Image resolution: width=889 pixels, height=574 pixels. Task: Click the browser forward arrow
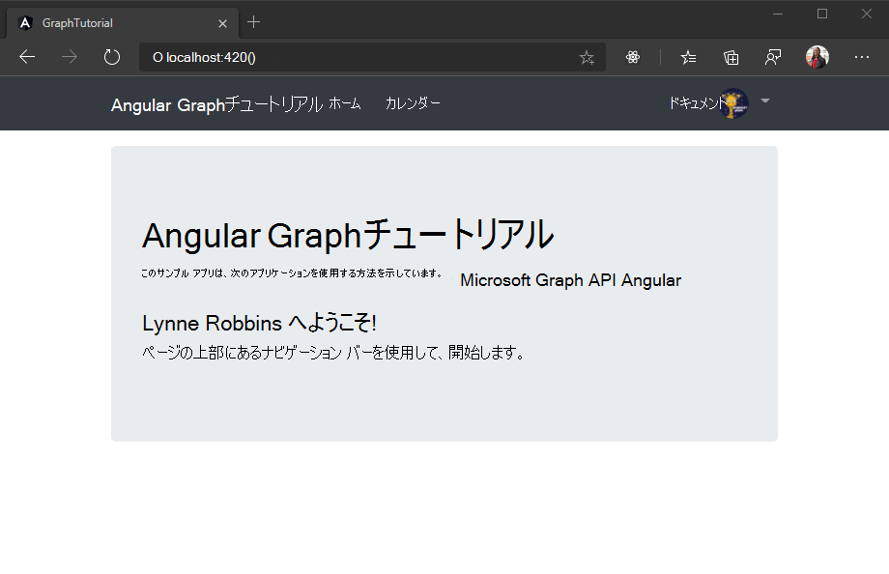(x=70, y=57)
